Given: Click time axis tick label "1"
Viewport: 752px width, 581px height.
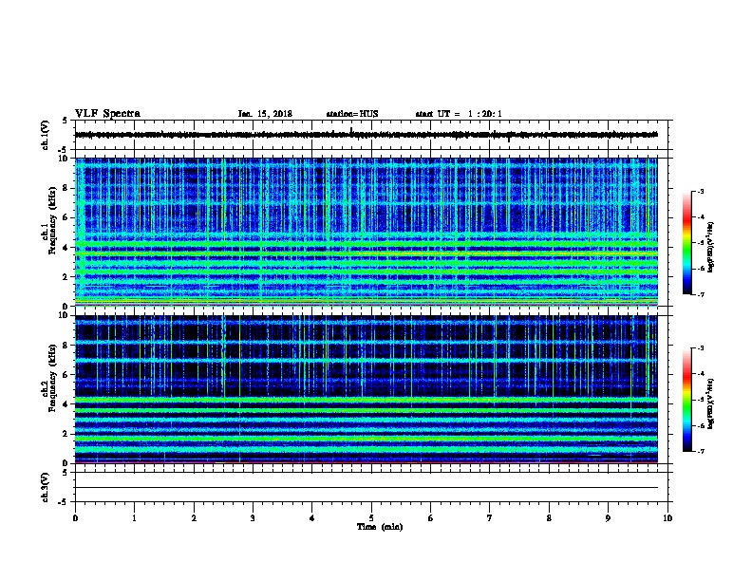Looking at the screenshot, I should tap(134, 518).
